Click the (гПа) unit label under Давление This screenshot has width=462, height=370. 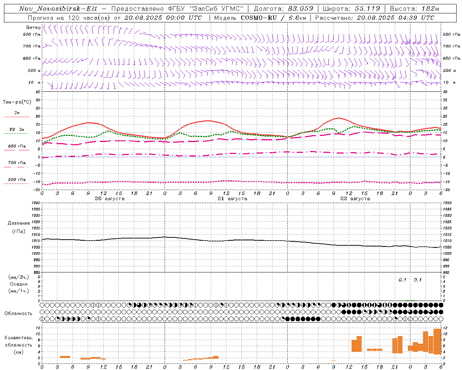[x=19, y=231]
